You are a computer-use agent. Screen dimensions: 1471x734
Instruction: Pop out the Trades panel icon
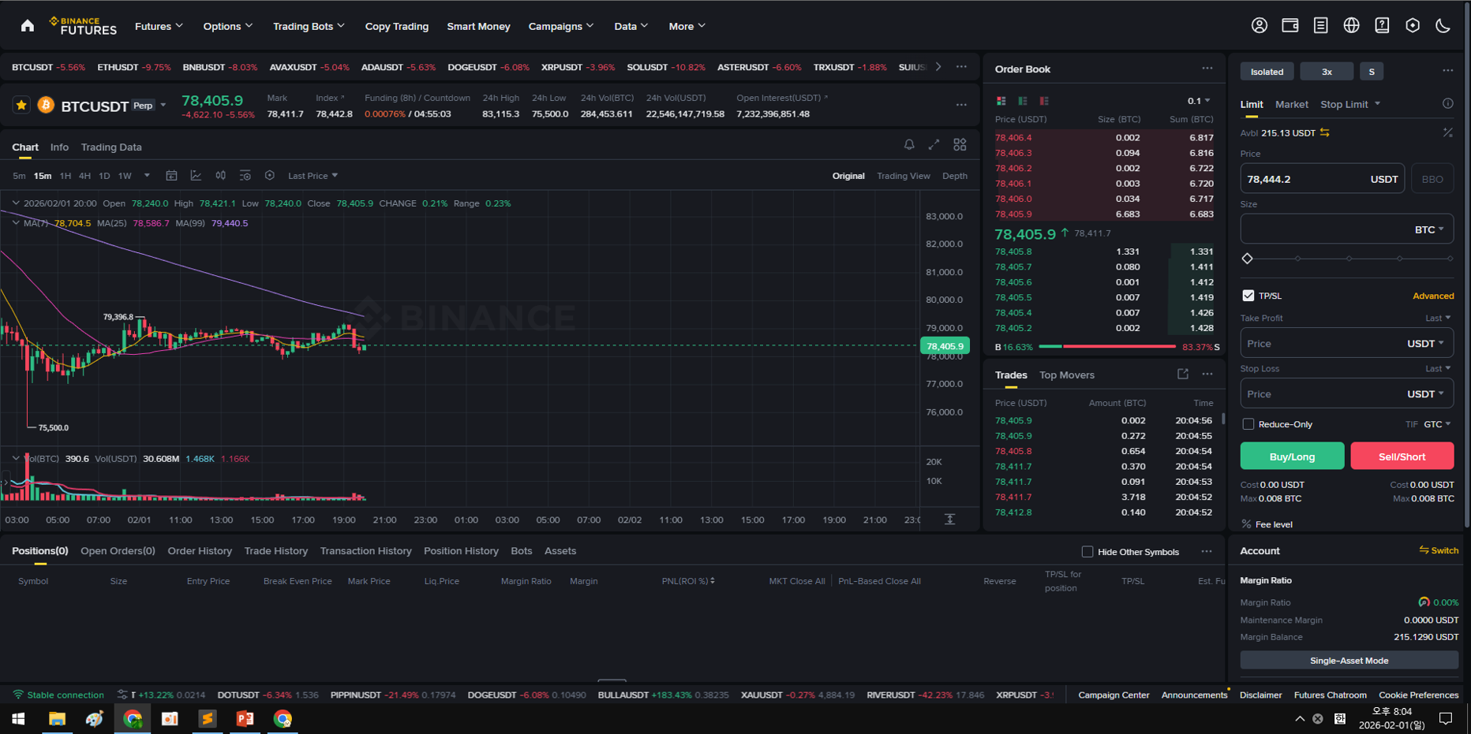[1182, 374]
